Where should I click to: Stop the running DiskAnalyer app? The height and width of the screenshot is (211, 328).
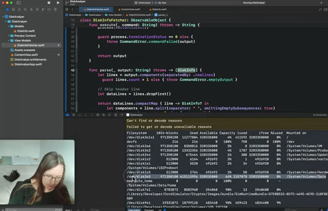tap(49, 3)
